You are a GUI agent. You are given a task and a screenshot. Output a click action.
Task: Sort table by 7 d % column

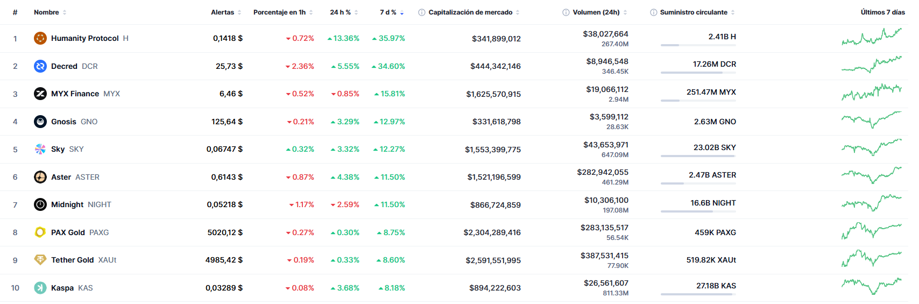(388, 12)
